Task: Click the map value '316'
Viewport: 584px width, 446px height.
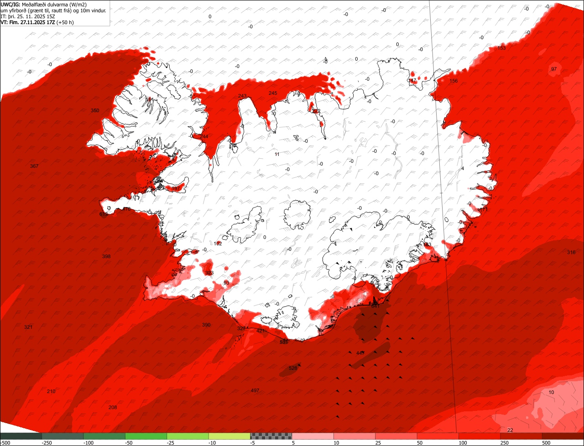Action: coord(571,253)
